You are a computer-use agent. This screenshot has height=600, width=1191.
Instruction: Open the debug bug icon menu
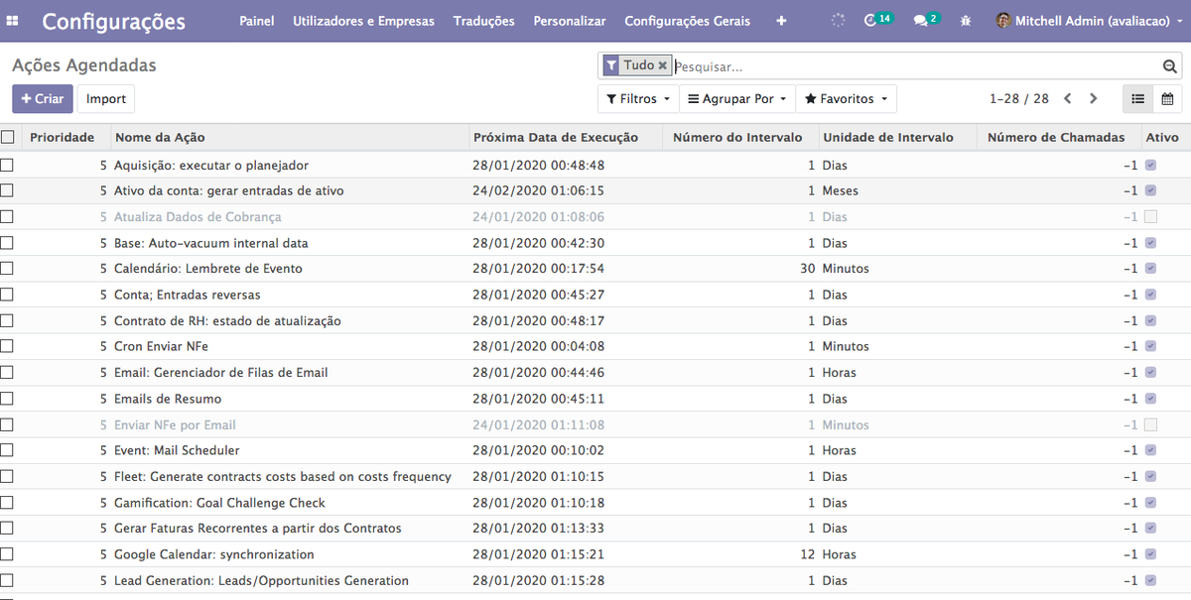click(x=966, y=21)
